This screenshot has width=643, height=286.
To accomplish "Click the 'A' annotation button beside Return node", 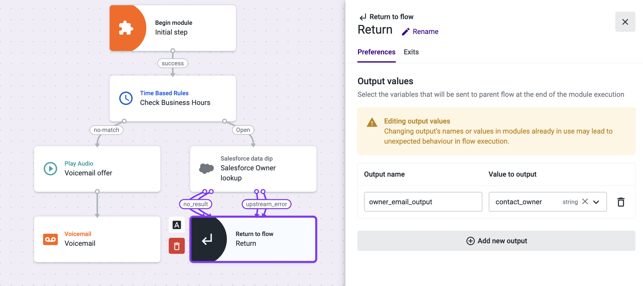I will (177, 225).
